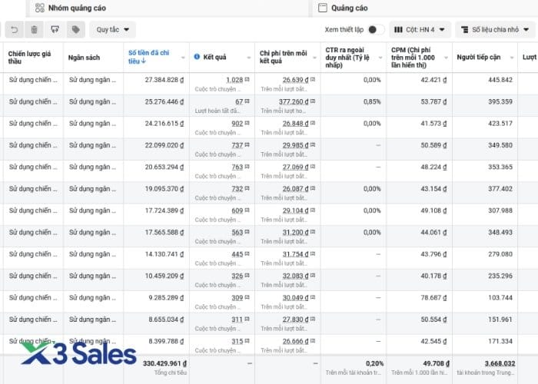
Task: Click flag icon beside cost 29.985 đ
Action: (313, 145)
